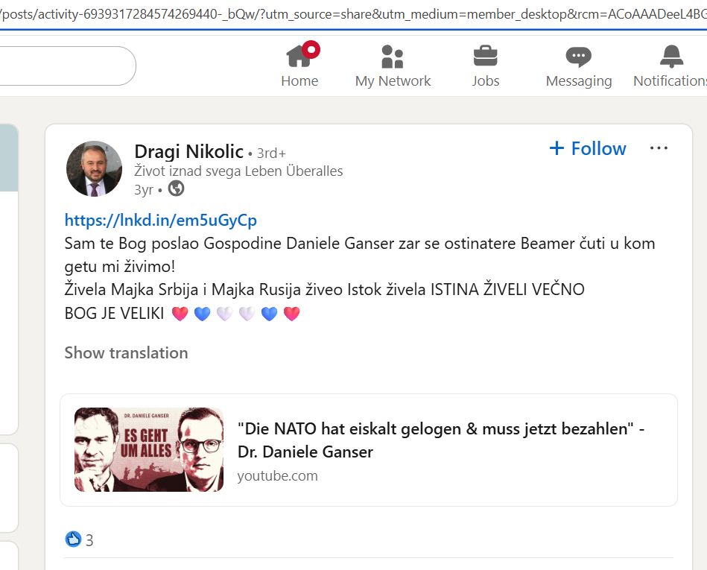Click Home in the navigation bar
707x570 pixels.
(299, 66)
